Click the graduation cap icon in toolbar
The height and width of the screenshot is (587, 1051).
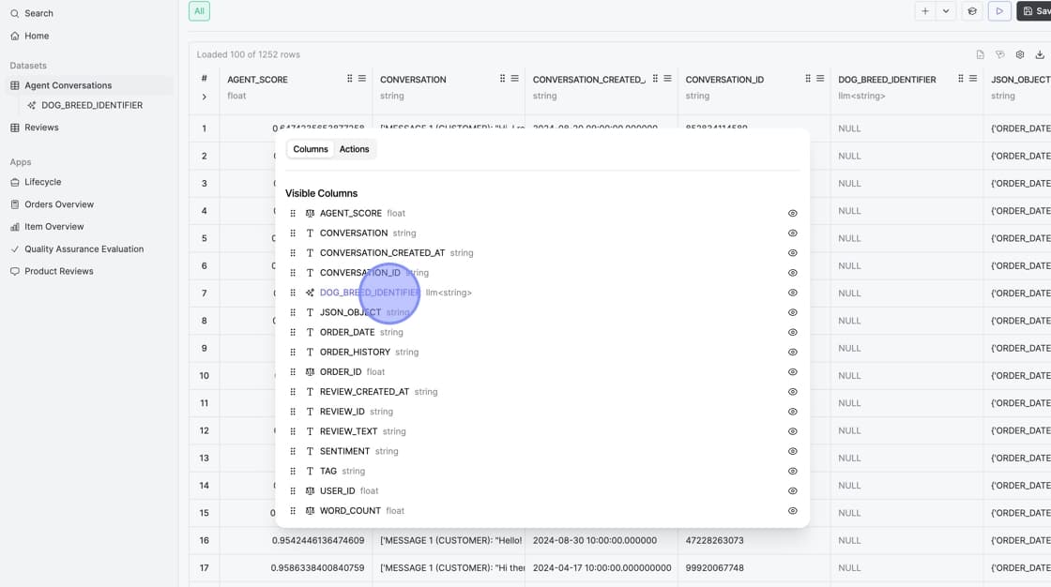click(x=972, y=11)
